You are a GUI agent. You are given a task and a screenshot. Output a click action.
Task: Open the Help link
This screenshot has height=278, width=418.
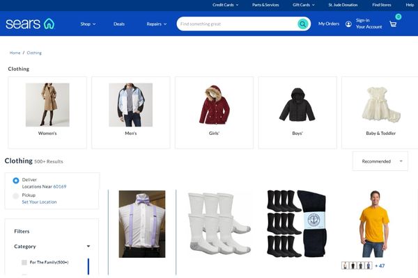pos(410,5)
